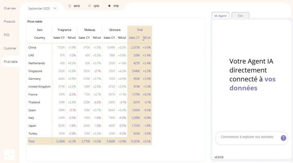Click the chevron arrow of date selector
Image resolution: width=293 pixels, height=163 pixels.
(55, 8)
